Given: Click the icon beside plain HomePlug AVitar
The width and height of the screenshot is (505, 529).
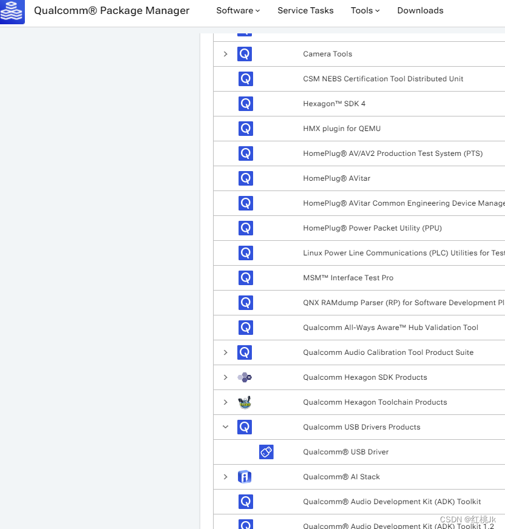Looking at the screenshot, I should tap(246, 178).
